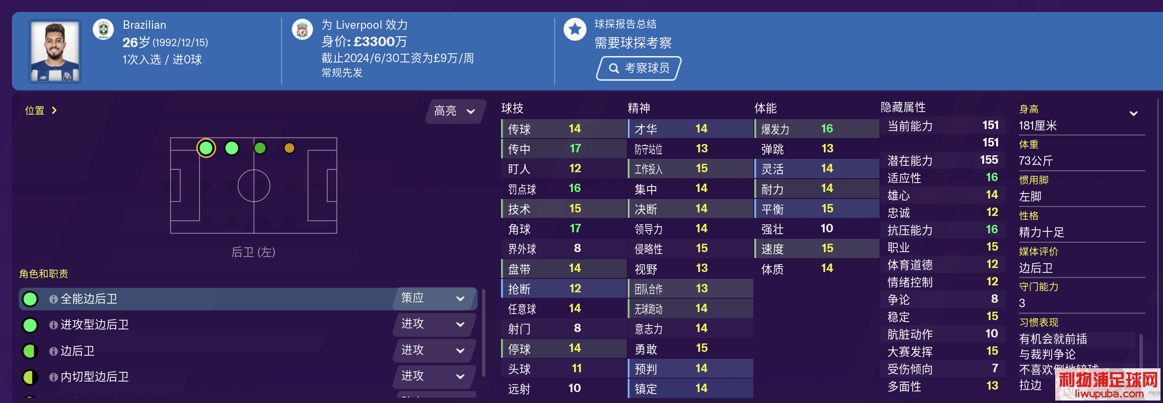
Task: Click the Liverpool club crest icon
Action: click(x=302, y=29)
